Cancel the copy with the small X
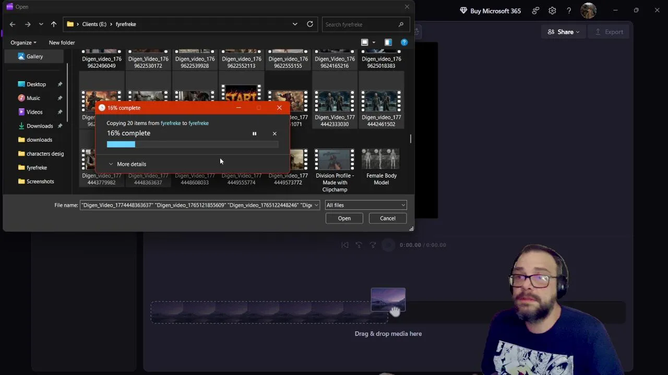Screen dimensions: 668x375 [275, 134]
